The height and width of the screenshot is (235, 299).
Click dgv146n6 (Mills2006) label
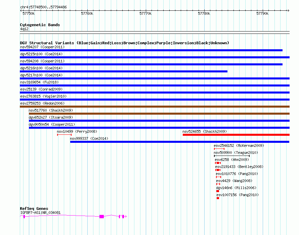point(236,188)
